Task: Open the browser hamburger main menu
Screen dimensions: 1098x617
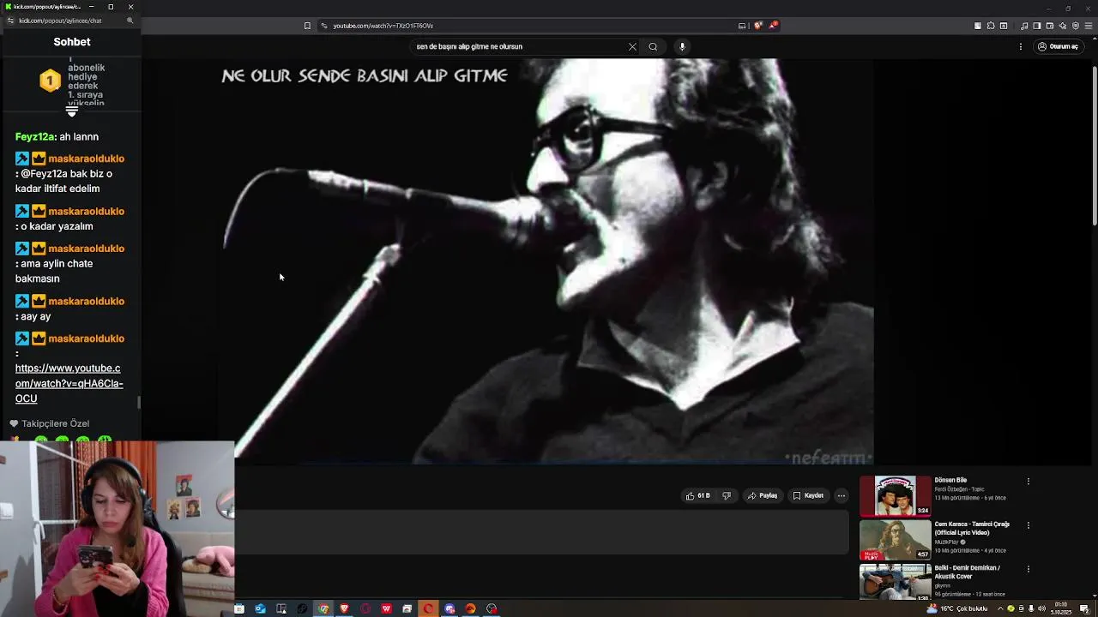Action: click(x=1089, y=26)
